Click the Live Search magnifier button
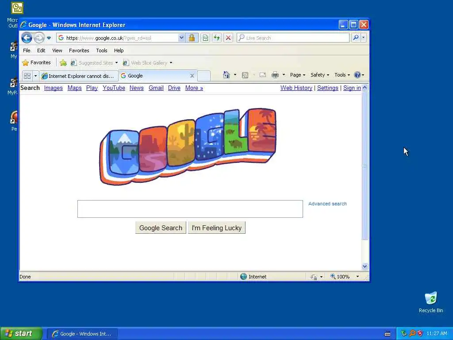 click(x=356, y=38)
